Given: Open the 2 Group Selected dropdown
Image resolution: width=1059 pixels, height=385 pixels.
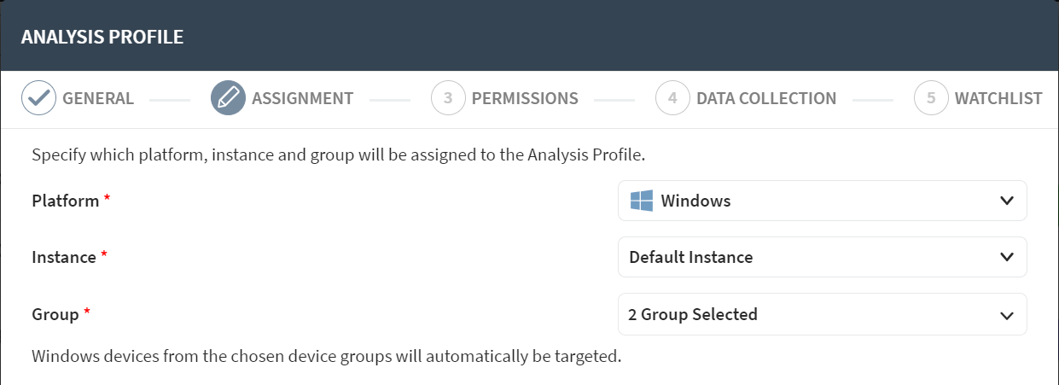Looking at the screenshot, I should pos(822,315).
